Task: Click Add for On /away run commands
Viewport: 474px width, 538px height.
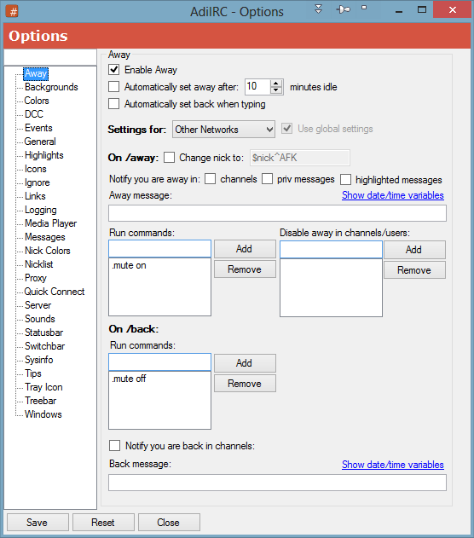Action: 245,249
